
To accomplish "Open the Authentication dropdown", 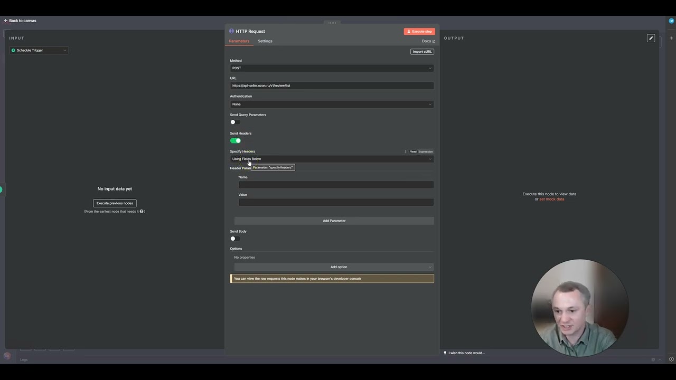I will 332,104.
